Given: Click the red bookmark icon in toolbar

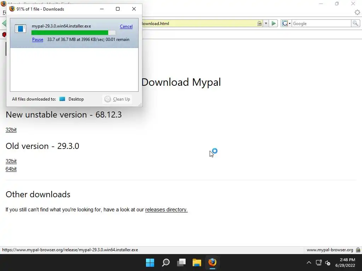Looking at the screenshot, I should [x=4, y=35].
